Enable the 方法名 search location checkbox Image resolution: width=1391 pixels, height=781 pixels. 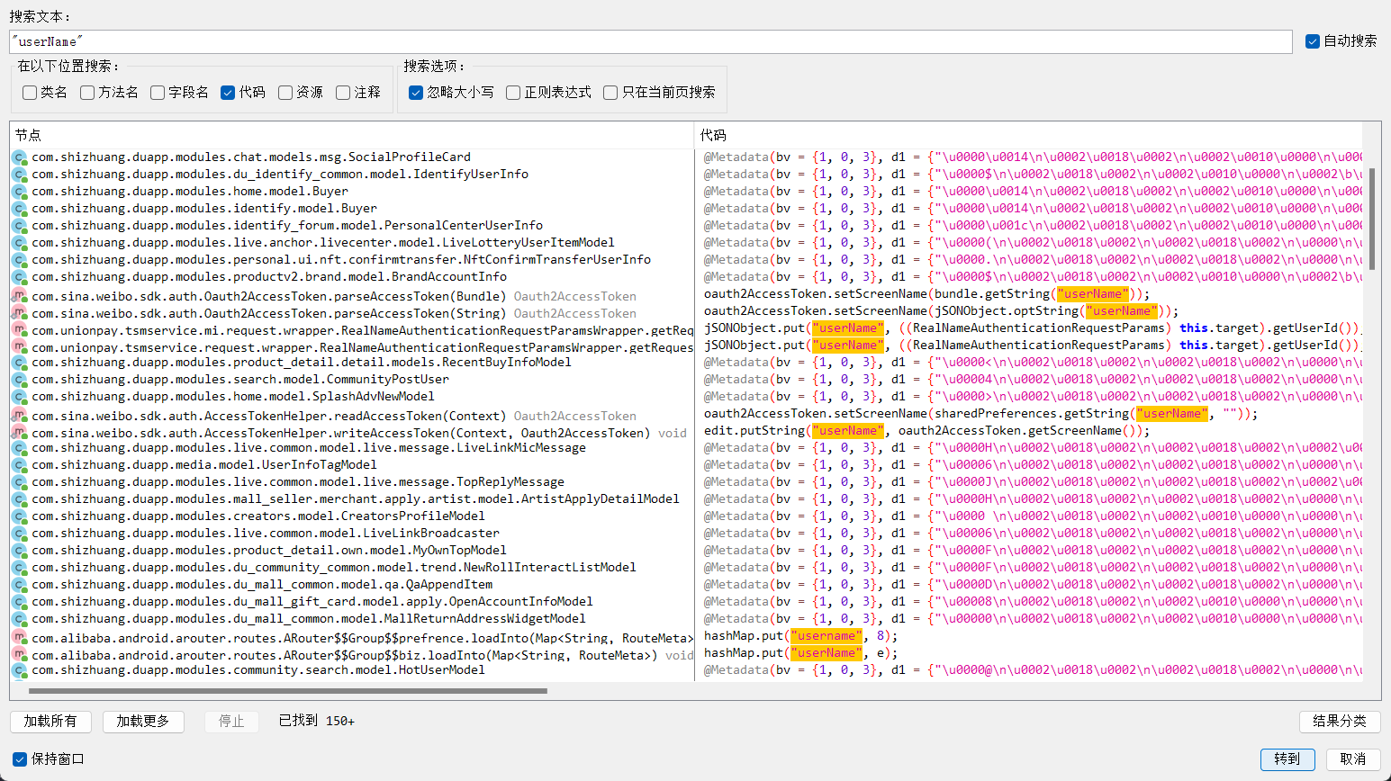[x=87, y=93]
